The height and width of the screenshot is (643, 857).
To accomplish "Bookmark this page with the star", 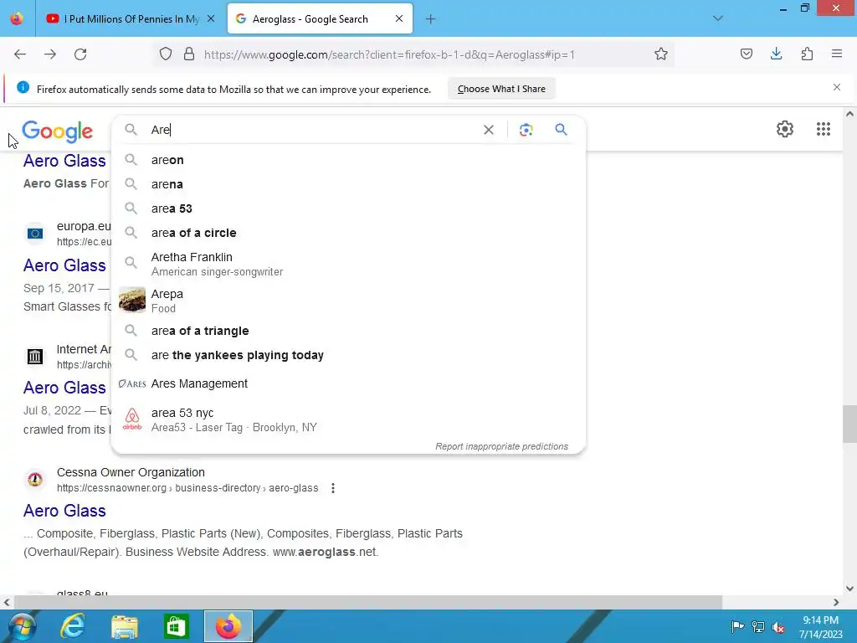I will pyautogui.click(x=661, y=54).
